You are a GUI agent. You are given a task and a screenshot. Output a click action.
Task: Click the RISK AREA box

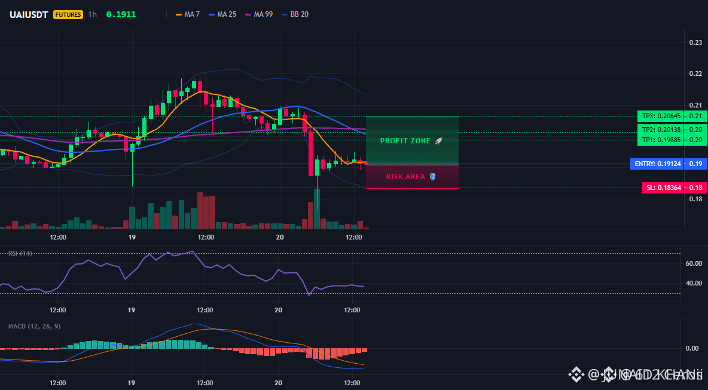[x=412, y=176]
